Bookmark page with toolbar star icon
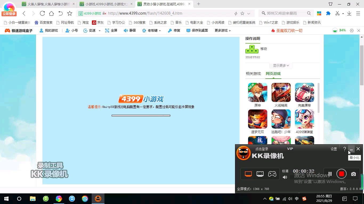The image size is (364, 204). point(70,13)
